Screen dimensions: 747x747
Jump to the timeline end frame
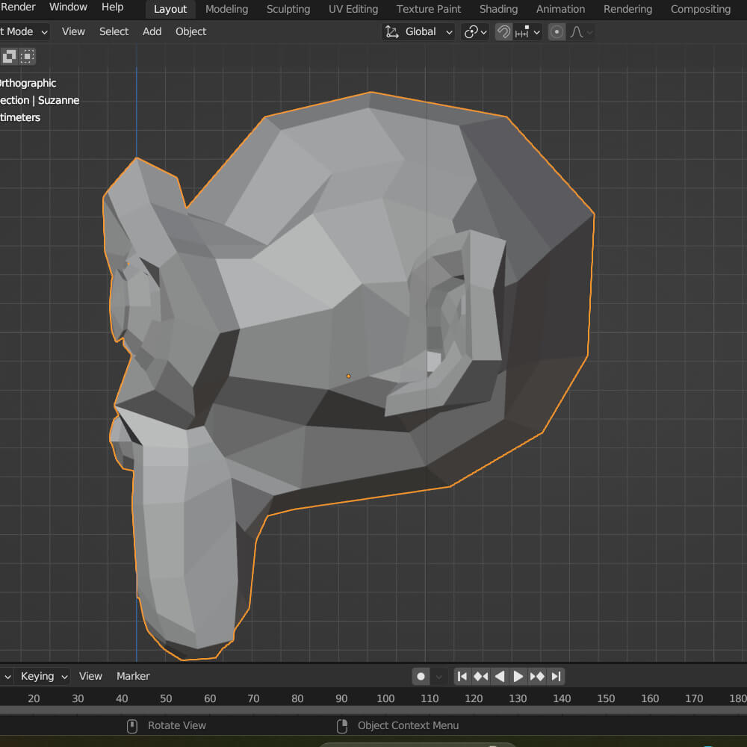556,676
